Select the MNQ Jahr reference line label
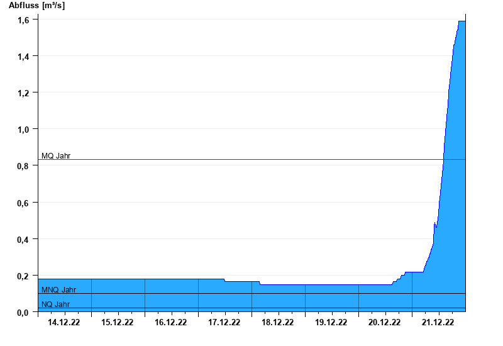The height and width of the screenshot is (346, 503). click(59, 290)
